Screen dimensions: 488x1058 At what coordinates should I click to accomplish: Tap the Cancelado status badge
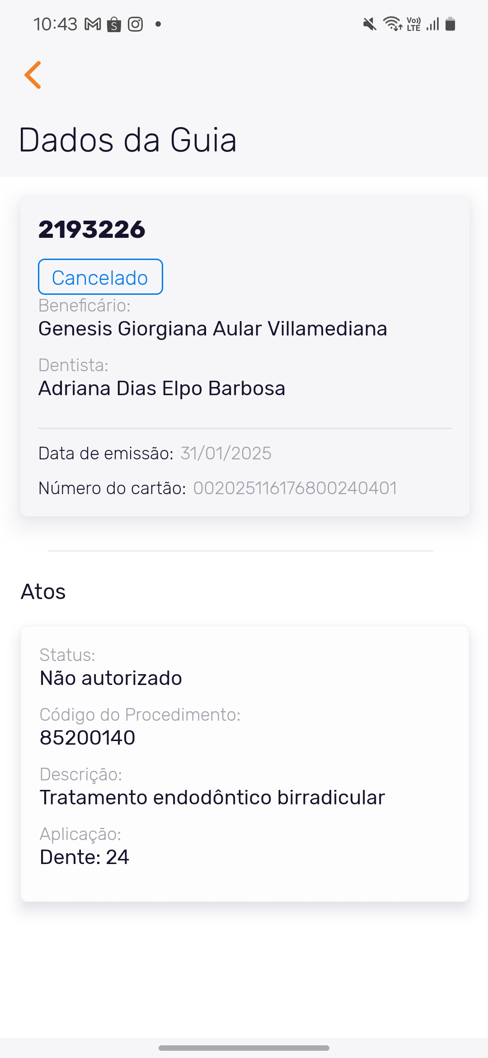(100, 277)
